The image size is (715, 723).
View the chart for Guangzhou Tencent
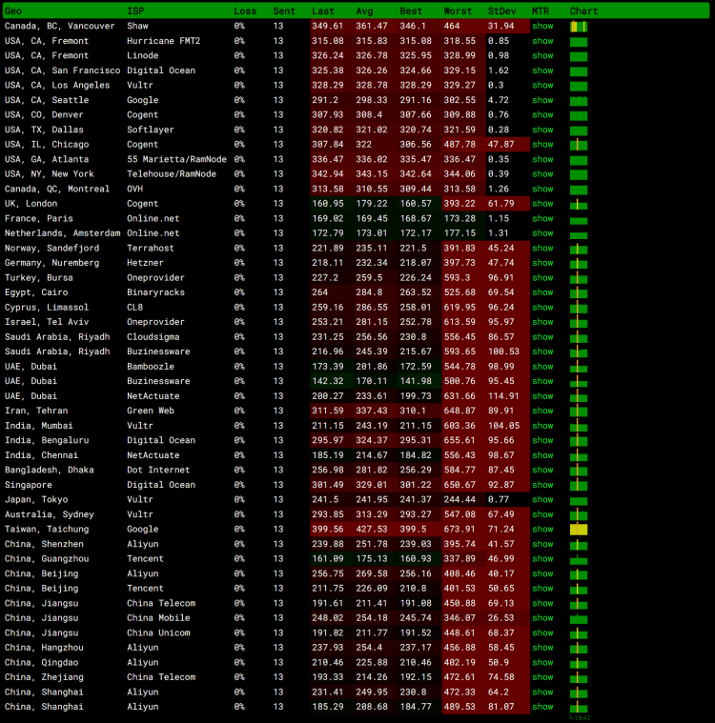(579, 559)
